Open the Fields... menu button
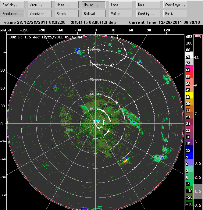Viewport: 203px width, 210px height. pos(12,5)
